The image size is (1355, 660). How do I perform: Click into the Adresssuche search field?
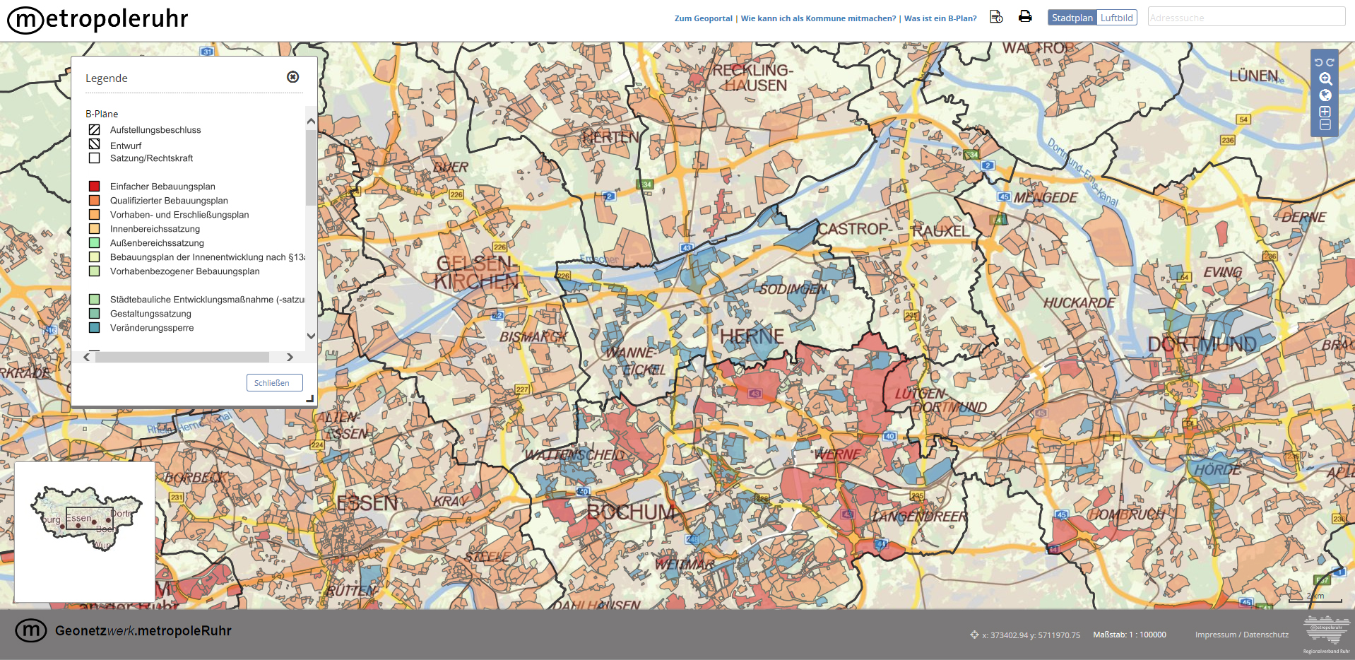pyautogui.click(x=1246, y=18)
